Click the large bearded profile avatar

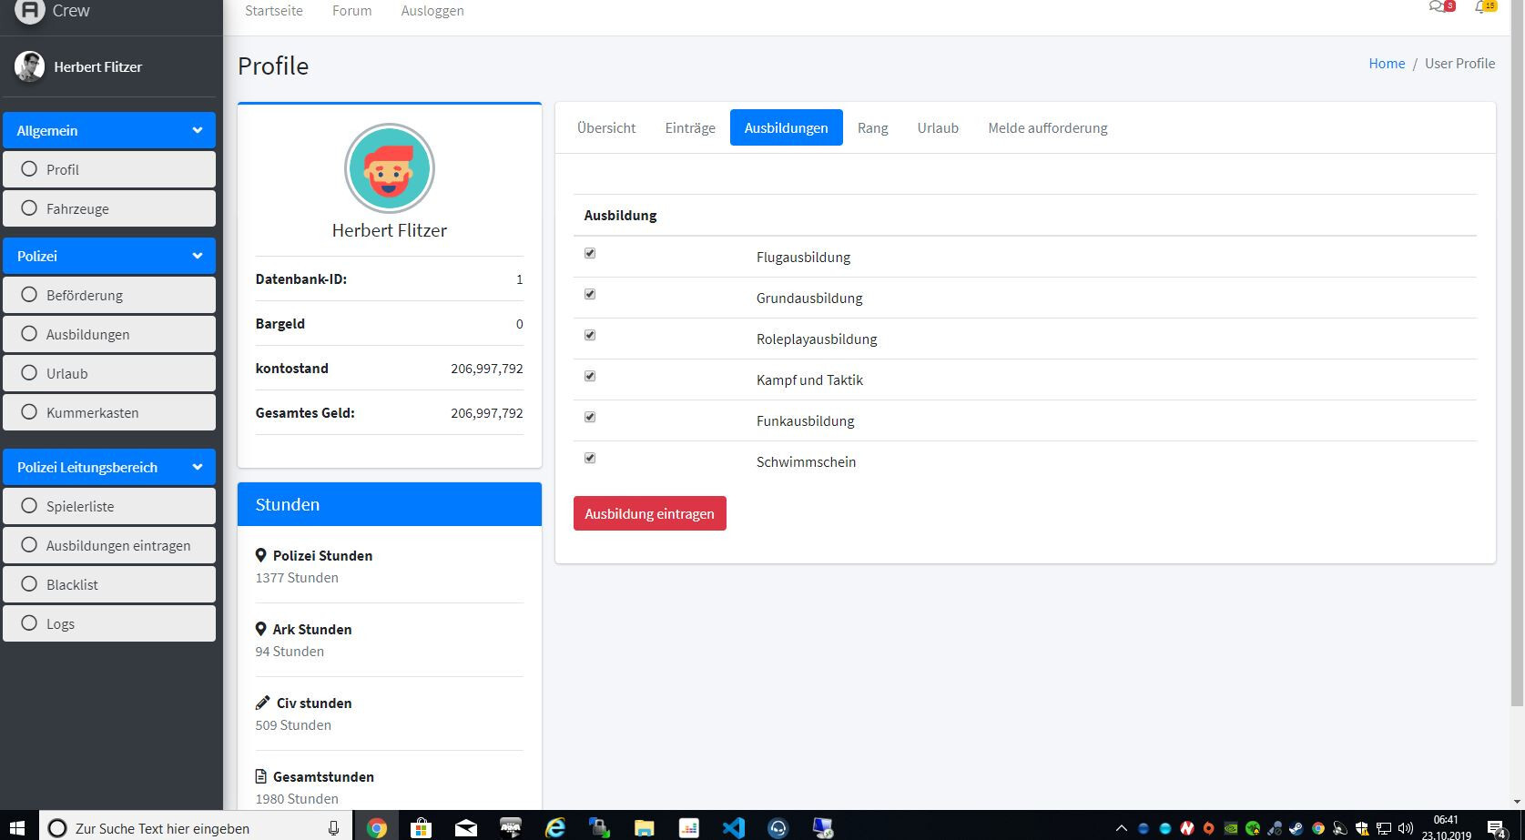pyautogui.click(x=390, y=169)
